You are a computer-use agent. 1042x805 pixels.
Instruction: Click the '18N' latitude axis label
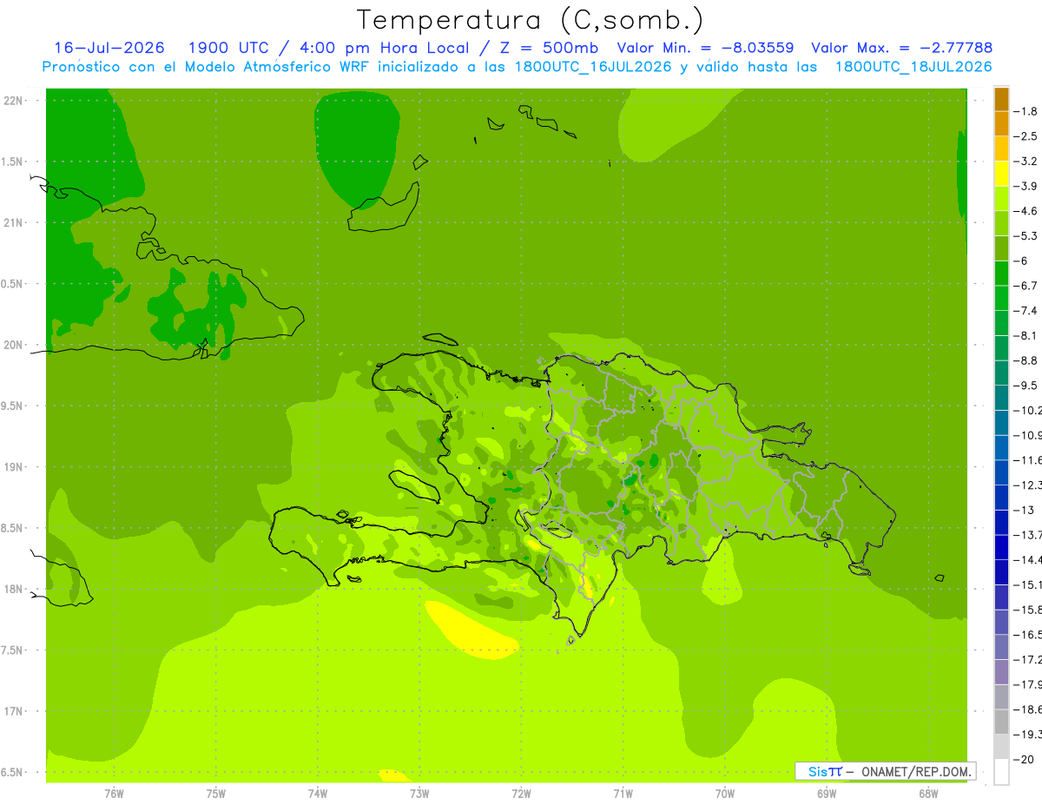tap(13, 589)
